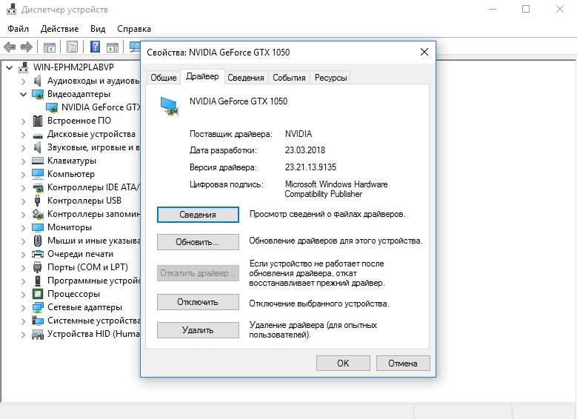The image size is (577, 419).
Task: Switch to the Ресурсы tab
Action: (330, 78)
